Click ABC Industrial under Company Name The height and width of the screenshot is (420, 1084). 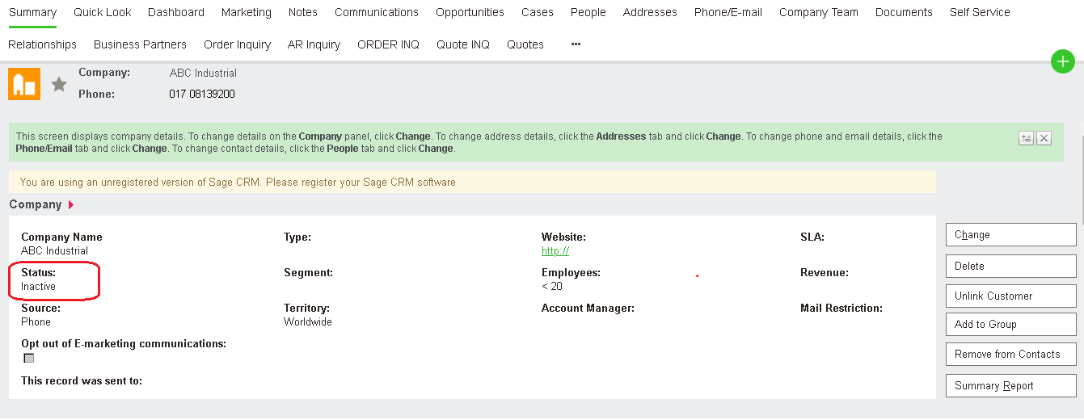54,251
